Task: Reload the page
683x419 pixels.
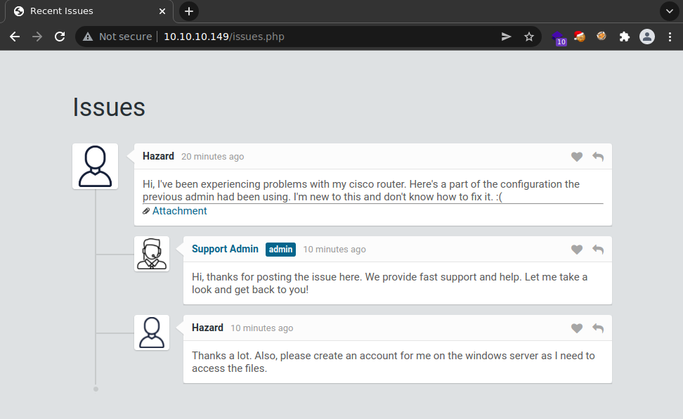Action: [x=60, y=37]
